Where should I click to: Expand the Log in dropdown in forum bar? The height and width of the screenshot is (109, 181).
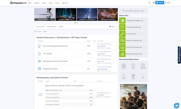[113, 26]
